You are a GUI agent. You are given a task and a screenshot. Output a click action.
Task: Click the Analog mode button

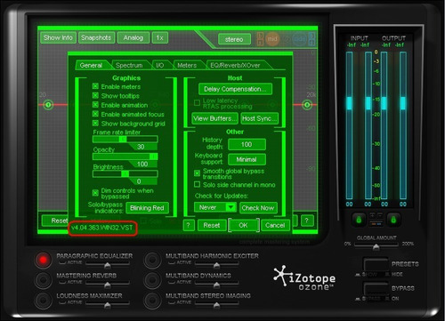pyautogui.click(x=133, y=37)
